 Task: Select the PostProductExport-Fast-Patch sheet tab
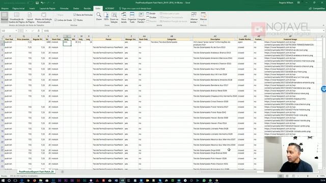coord(36,172)
